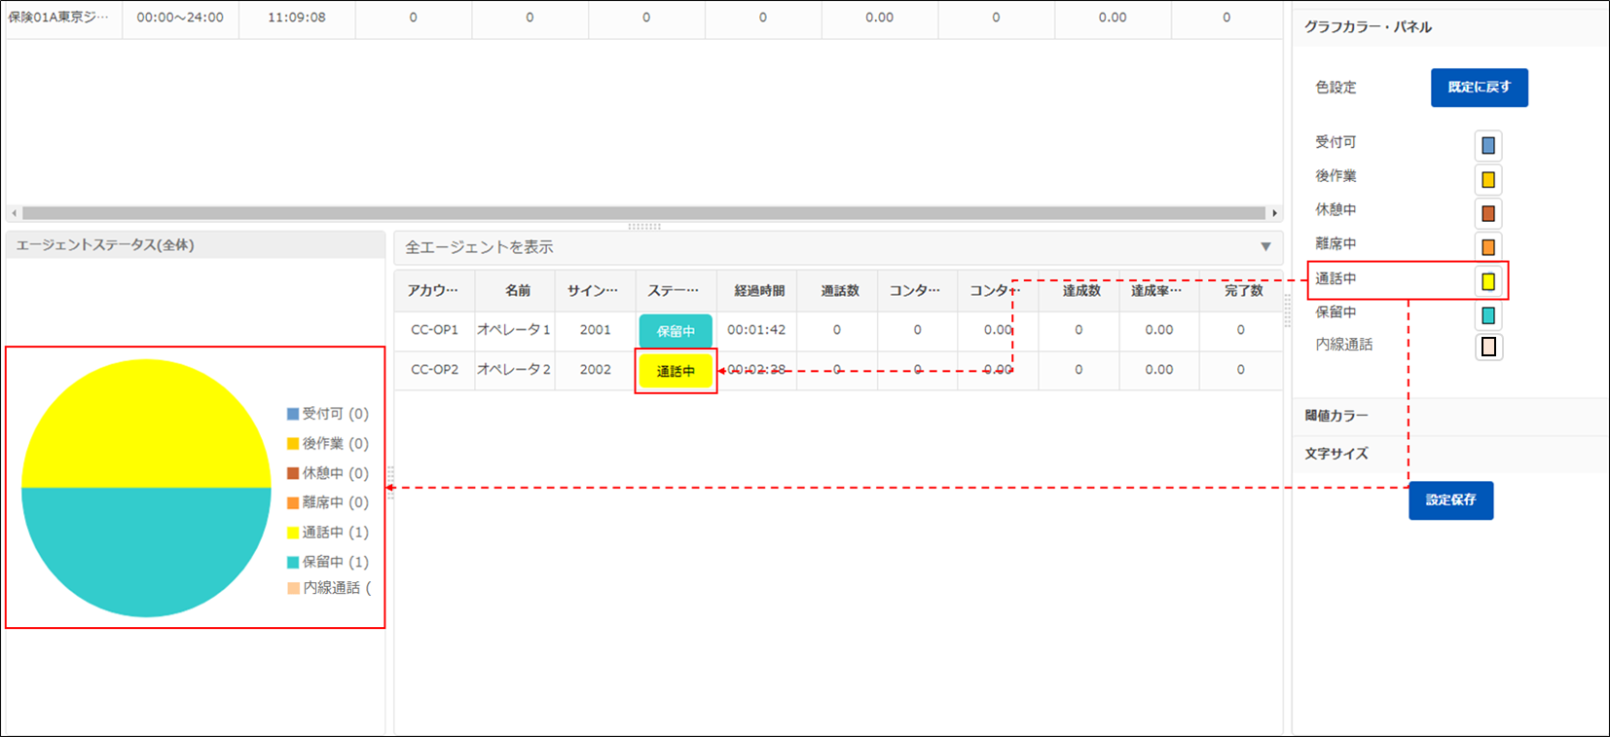Collapse the グラフカラー・パネル header
The image size is (1610, 737).
1368,27
